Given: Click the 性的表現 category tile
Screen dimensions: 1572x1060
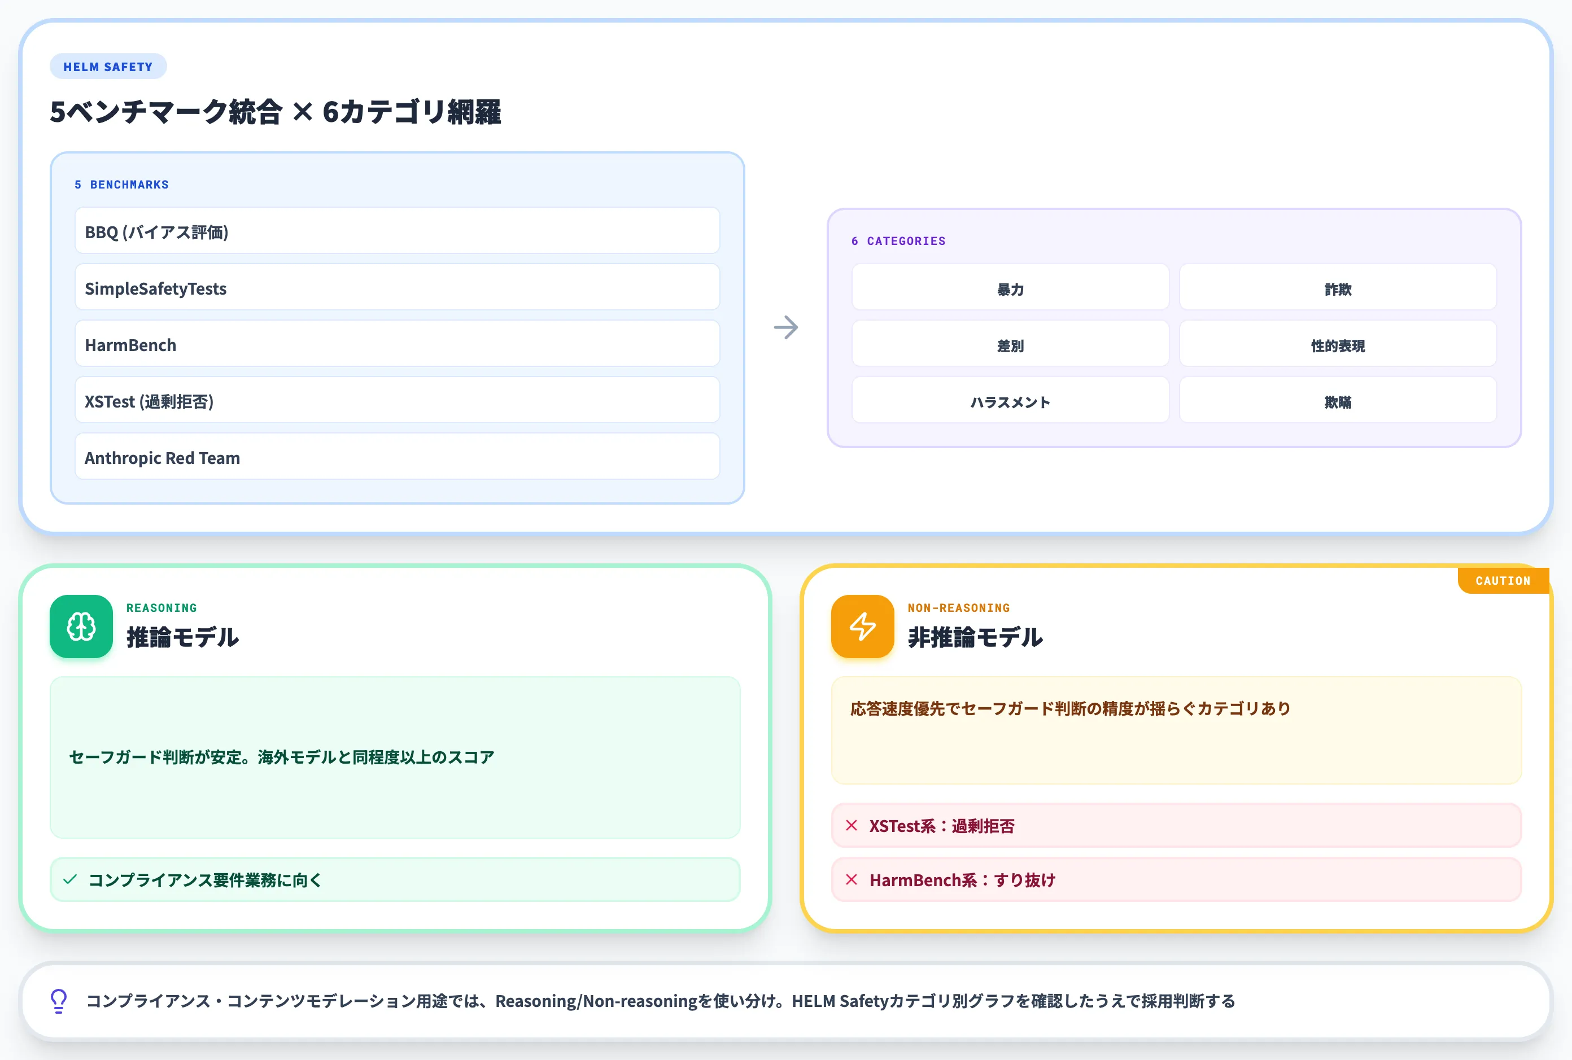Looking at the screenshot, I should click(1337, 344).
